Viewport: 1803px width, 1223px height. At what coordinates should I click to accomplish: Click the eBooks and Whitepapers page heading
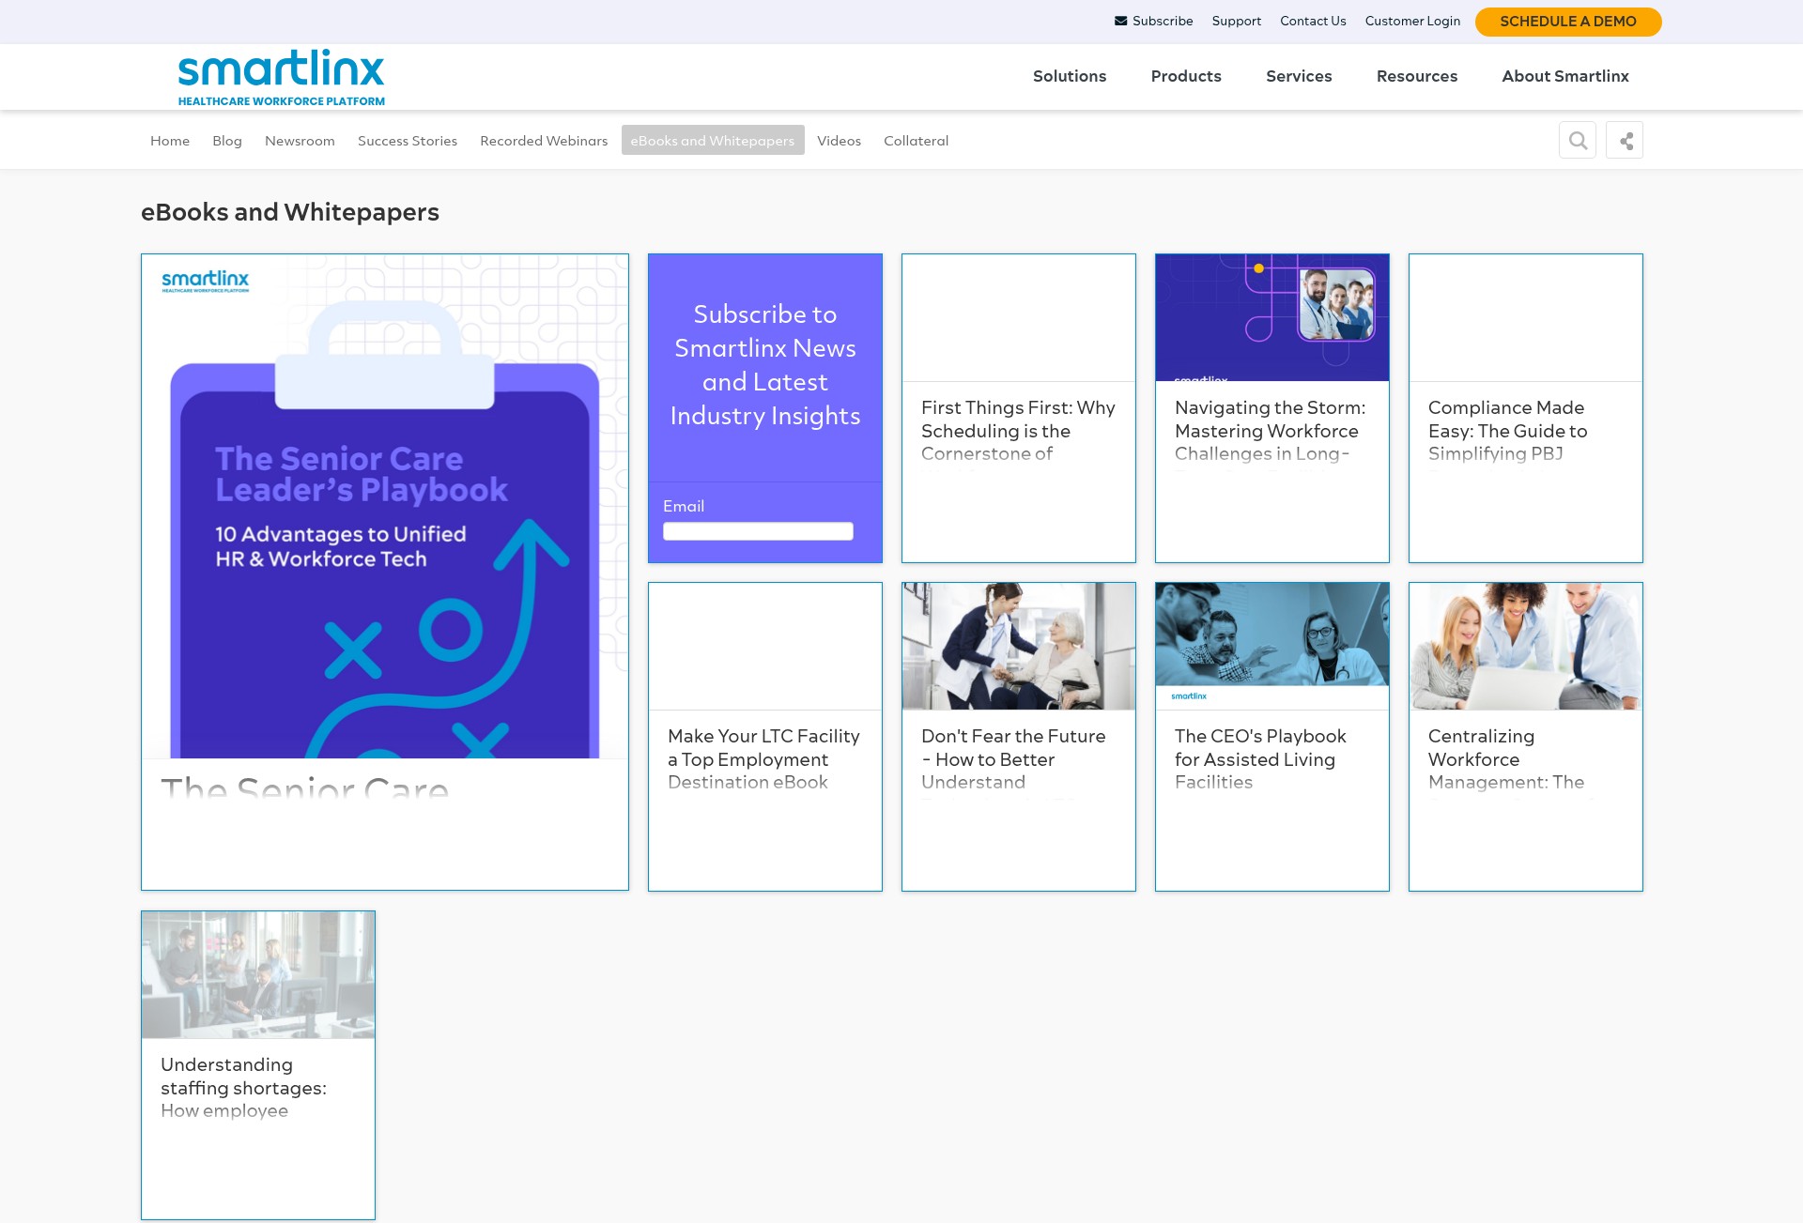290,212
